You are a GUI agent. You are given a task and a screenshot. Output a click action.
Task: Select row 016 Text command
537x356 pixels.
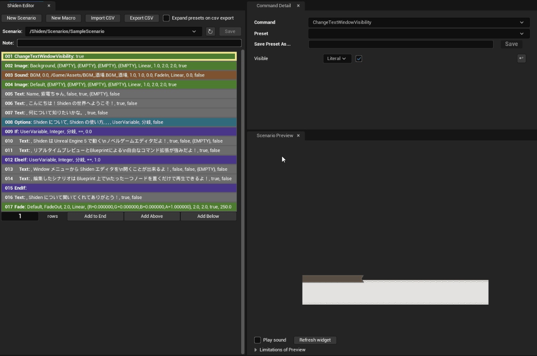119,197
